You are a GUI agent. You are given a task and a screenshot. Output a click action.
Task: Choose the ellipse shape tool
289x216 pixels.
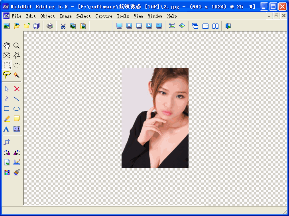coord(17,109)
